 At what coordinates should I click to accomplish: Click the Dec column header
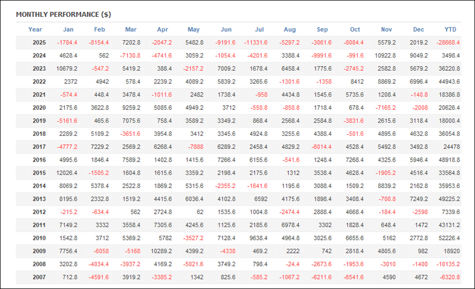pos(419,30)
